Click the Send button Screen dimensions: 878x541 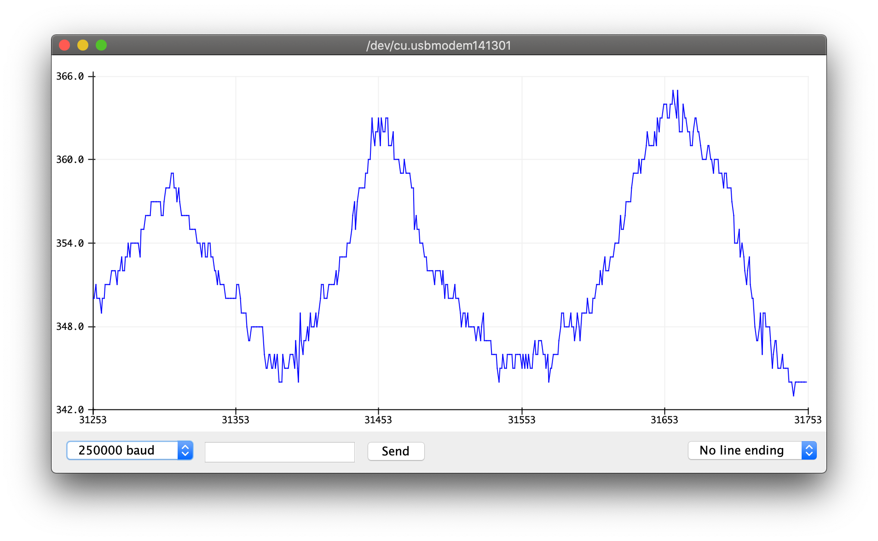[x=396, y=451]
